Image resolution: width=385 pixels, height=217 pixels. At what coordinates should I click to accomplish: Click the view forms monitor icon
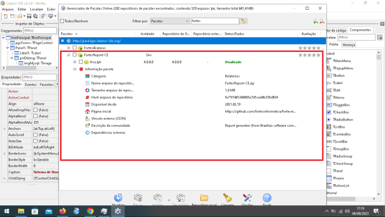coord(51,16)
